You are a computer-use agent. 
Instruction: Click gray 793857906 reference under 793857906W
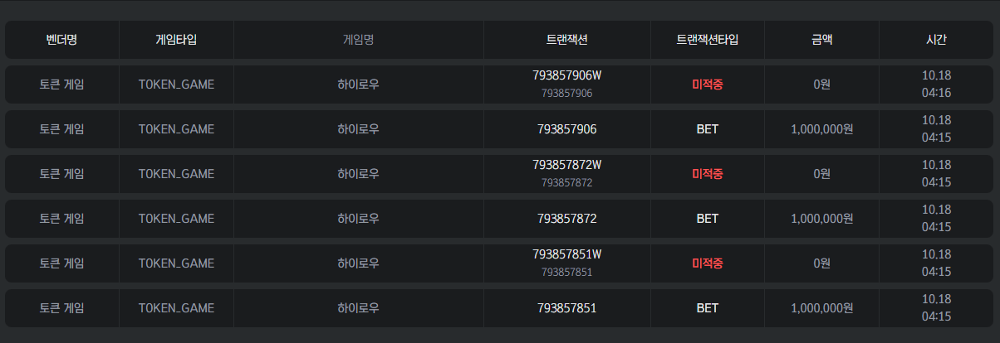click(x=566, y=94)
